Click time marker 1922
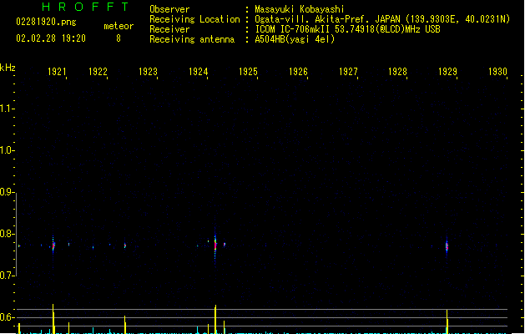The height and width of the screenshot is (334, 525). [98, 71]
